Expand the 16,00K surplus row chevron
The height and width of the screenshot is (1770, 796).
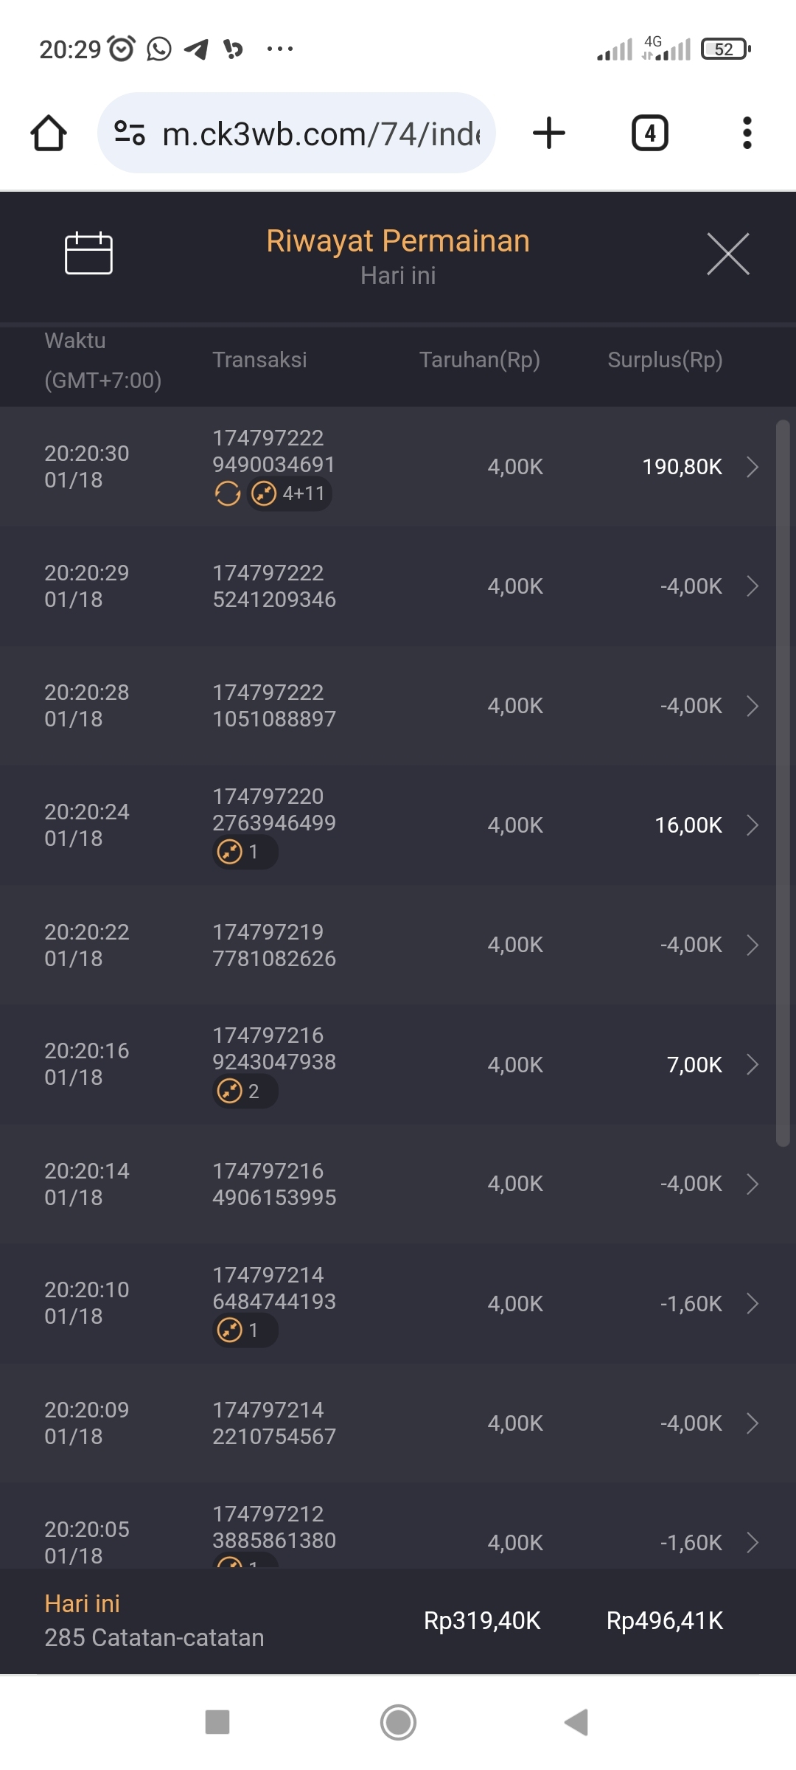tap(752, 825)
